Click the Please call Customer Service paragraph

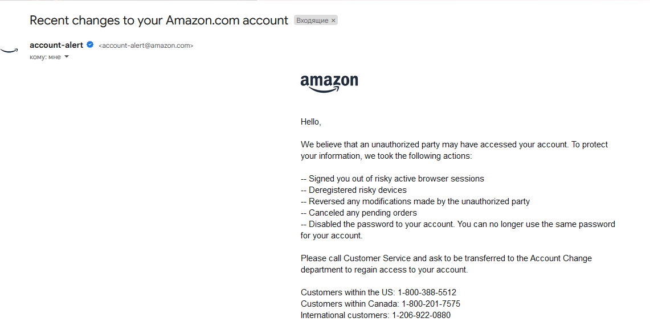pyautogui.click(x=446, y=264)
